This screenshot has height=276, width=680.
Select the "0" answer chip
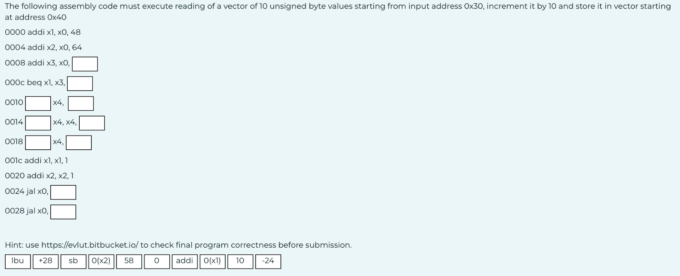point(157,261)
